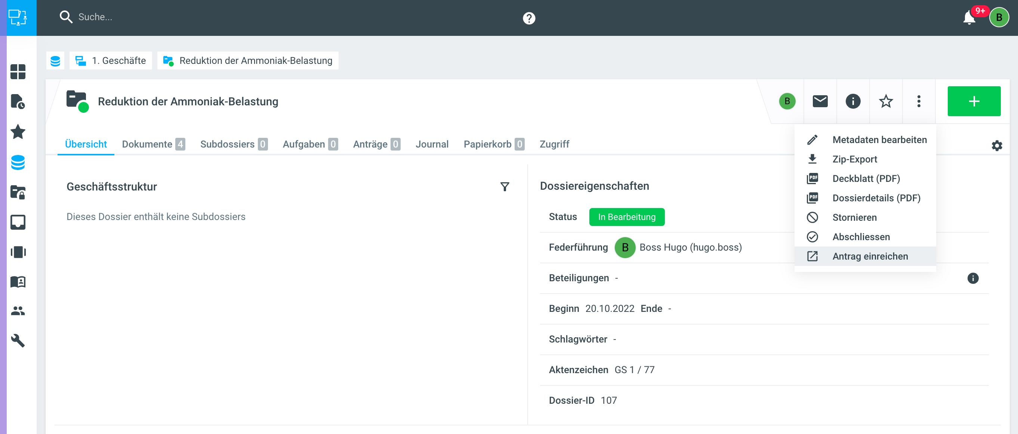The image size is (1018, 434).
Task: Toggle favorite star for this dossier
Action: pyautogui.click(x=886, y=101)
